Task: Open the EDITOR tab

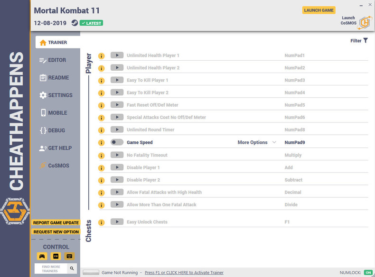Action: (53, 60)
